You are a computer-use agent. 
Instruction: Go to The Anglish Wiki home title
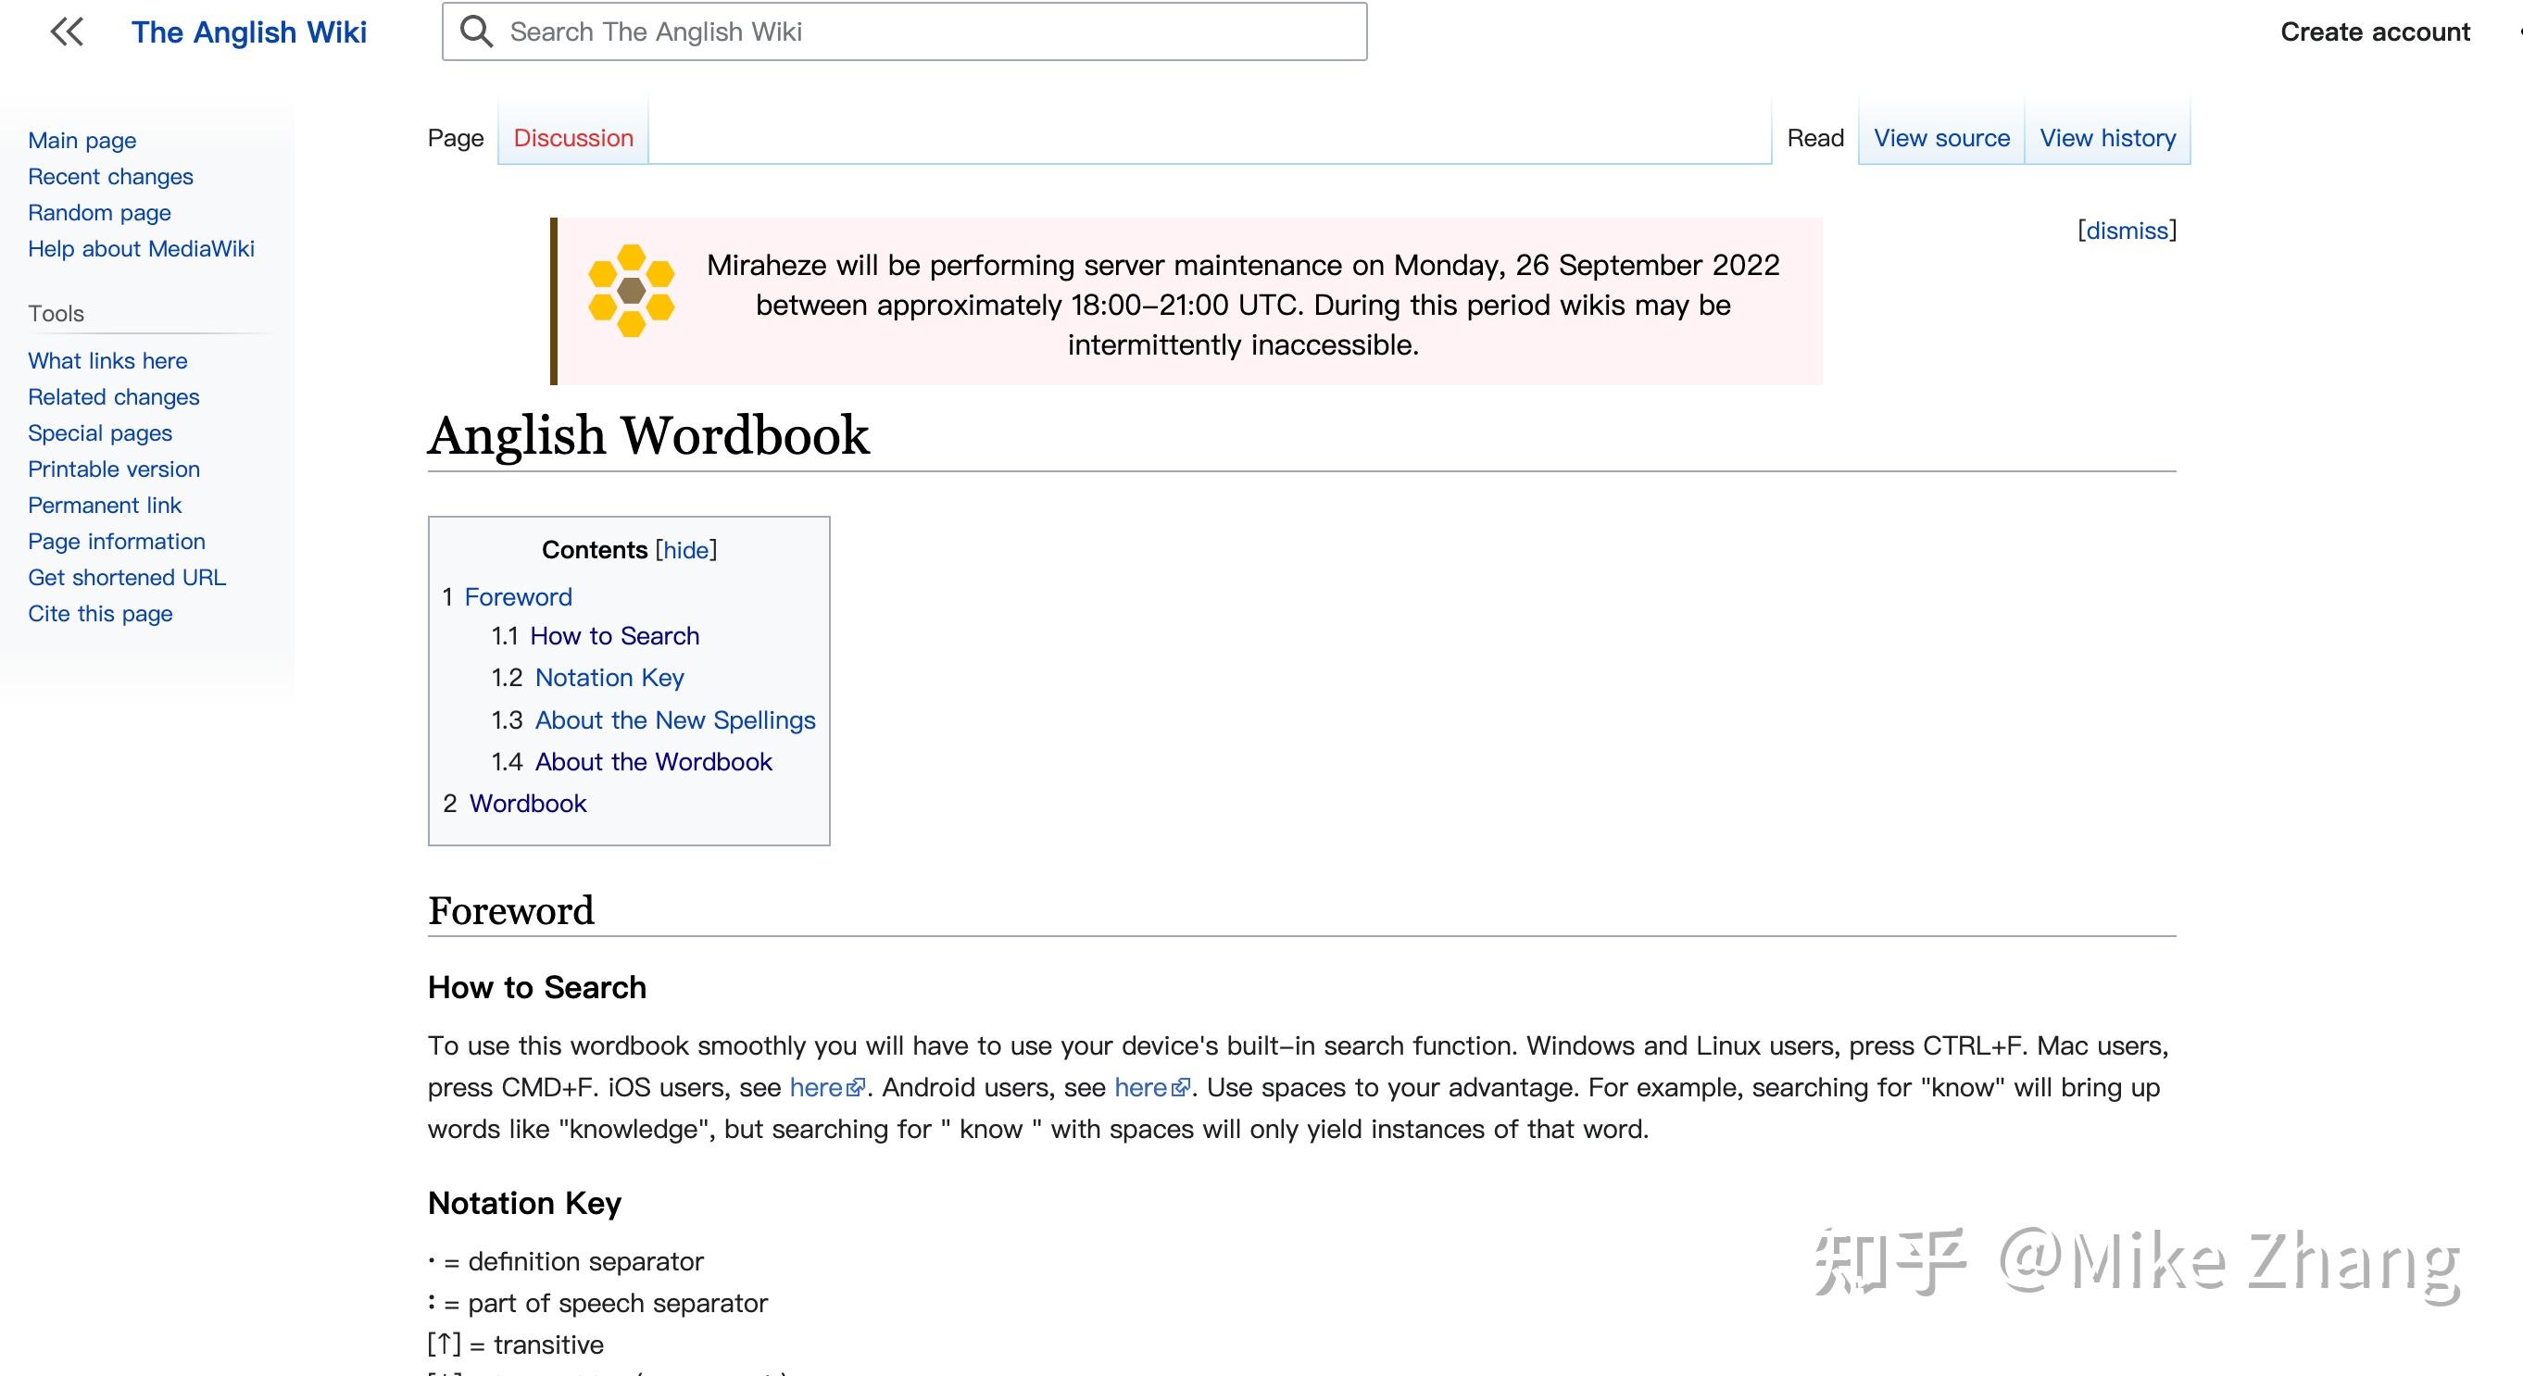click(x=249, y=32)
